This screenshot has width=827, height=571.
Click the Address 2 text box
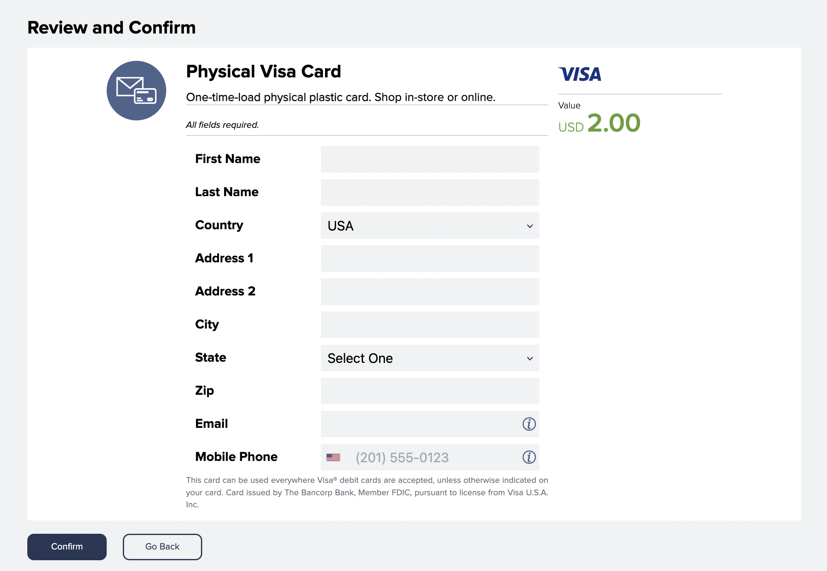point(430,292)
